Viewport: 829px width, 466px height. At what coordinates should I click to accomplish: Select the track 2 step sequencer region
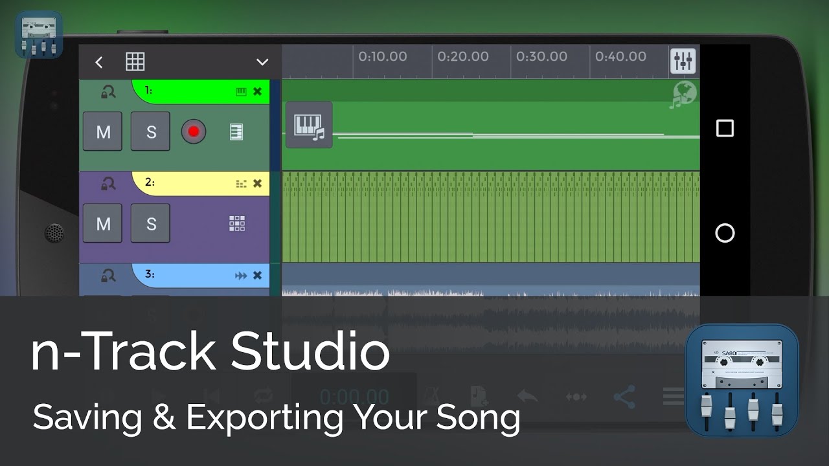pos(491,217)
